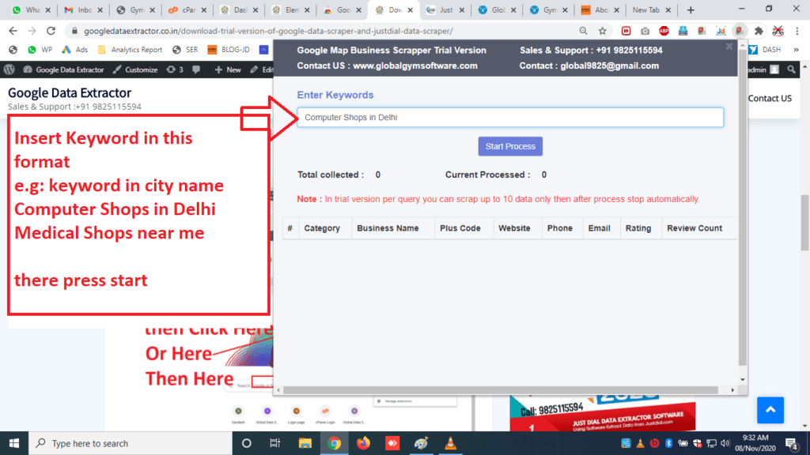Switch to the WhatsApp tab

[31, 9]
